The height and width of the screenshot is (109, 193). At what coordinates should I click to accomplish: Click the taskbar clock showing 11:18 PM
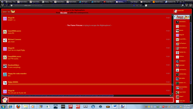187,107
